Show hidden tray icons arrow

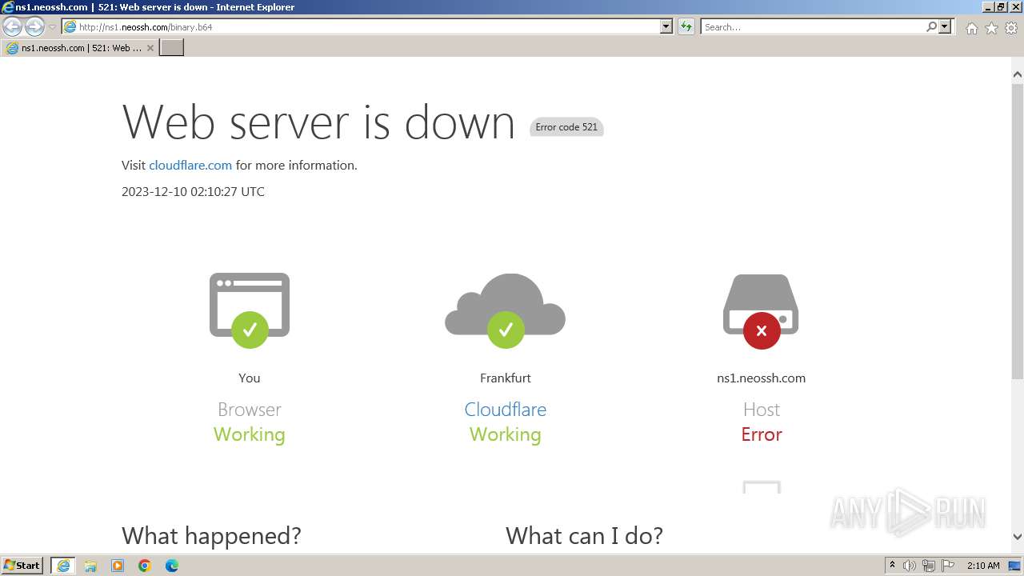pos(893,566)
